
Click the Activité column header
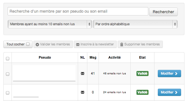pos(115,58)
